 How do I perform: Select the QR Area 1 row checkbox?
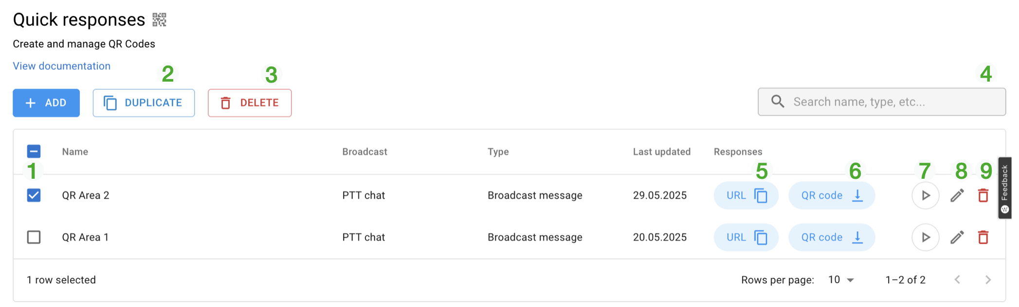click(x=34, y=237)
